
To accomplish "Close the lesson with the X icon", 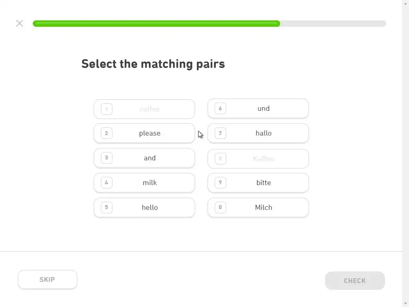I will pyautogui.click(x=20, y=23).
